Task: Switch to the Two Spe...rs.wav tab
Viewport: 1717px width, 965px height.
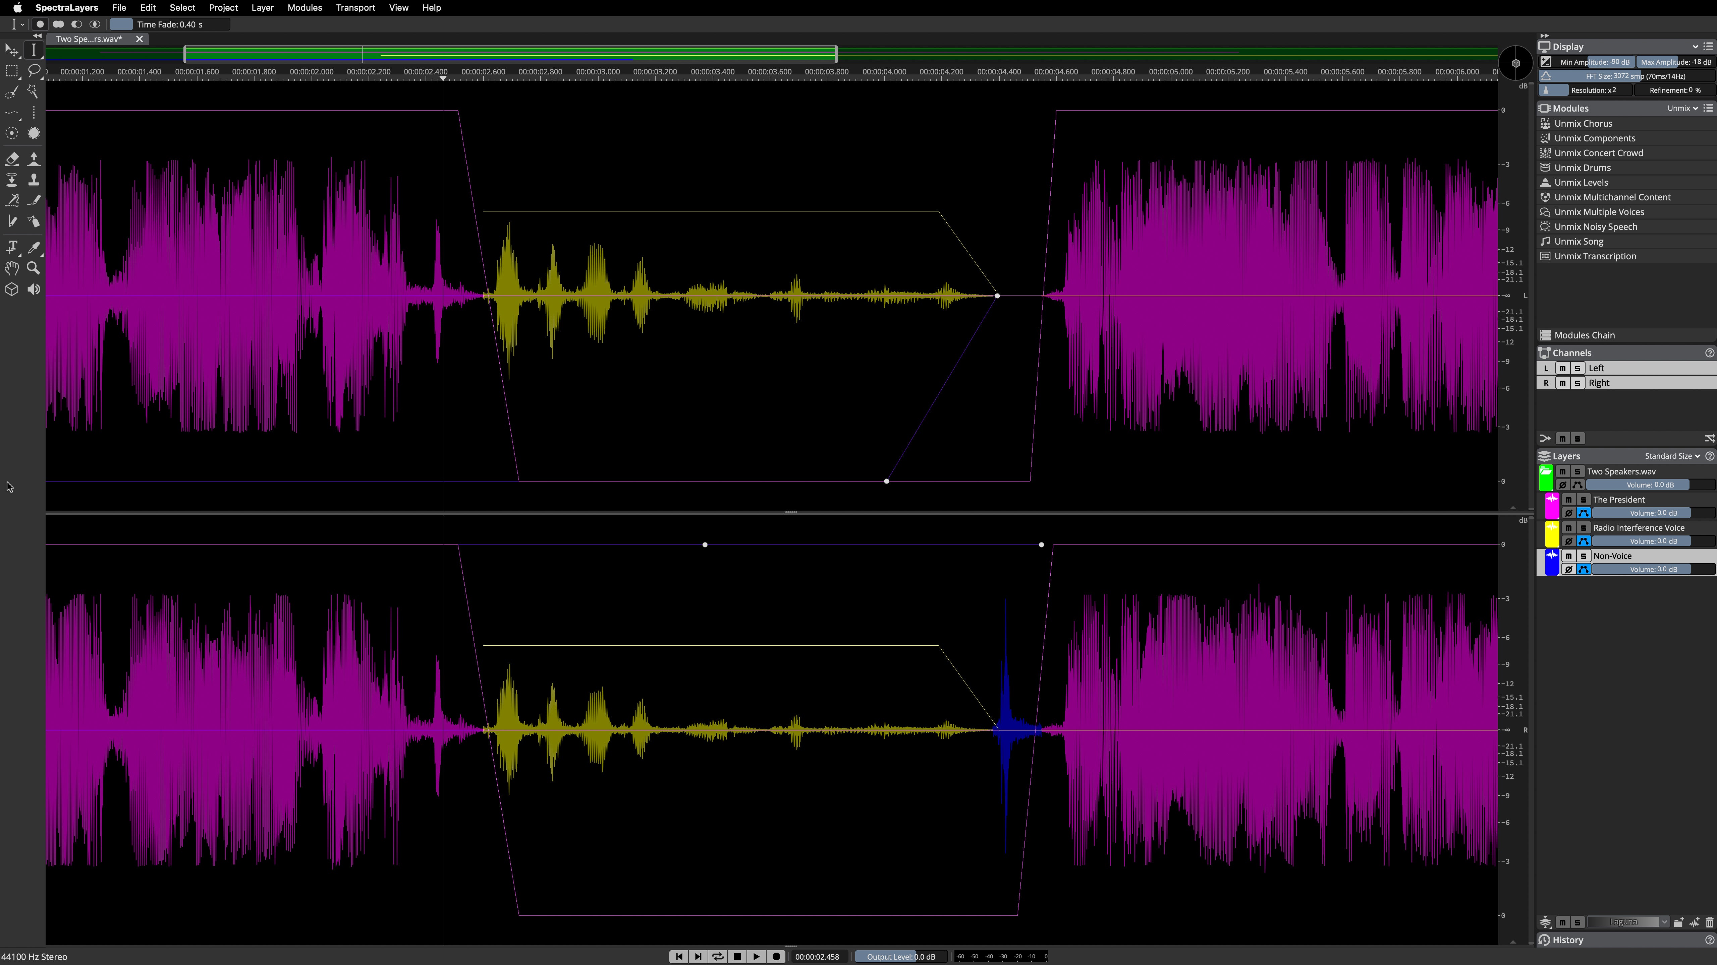Action: tap(89, 39)
